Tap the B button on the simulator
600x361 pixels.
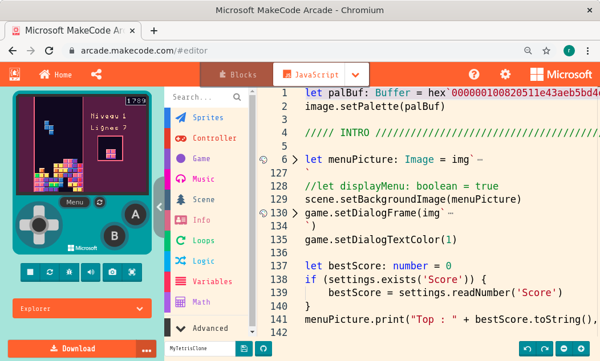(115, 236)
